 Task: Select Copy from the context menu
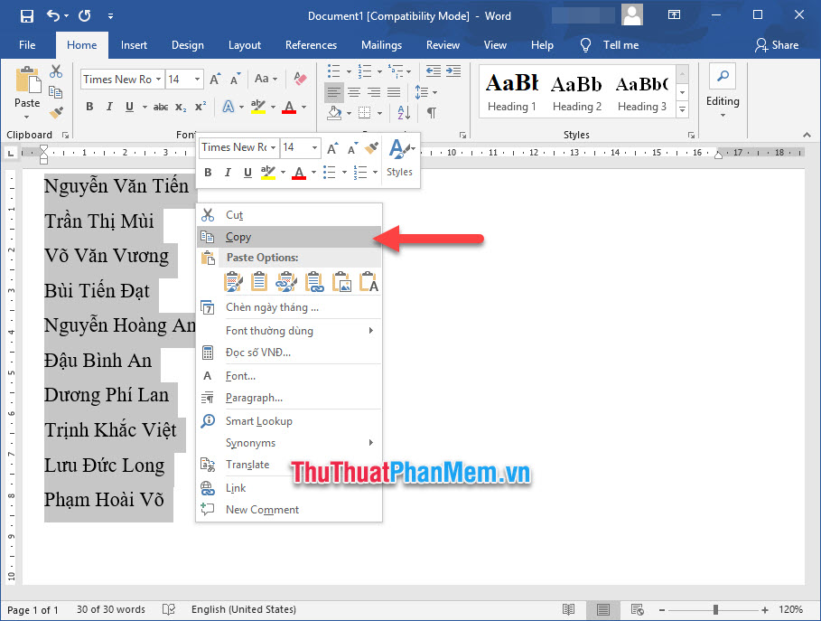tap(238, 236)
